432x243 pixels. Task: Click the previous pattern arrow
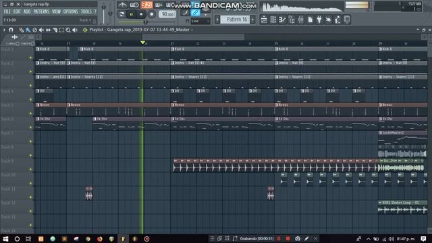tap(217, 20)
